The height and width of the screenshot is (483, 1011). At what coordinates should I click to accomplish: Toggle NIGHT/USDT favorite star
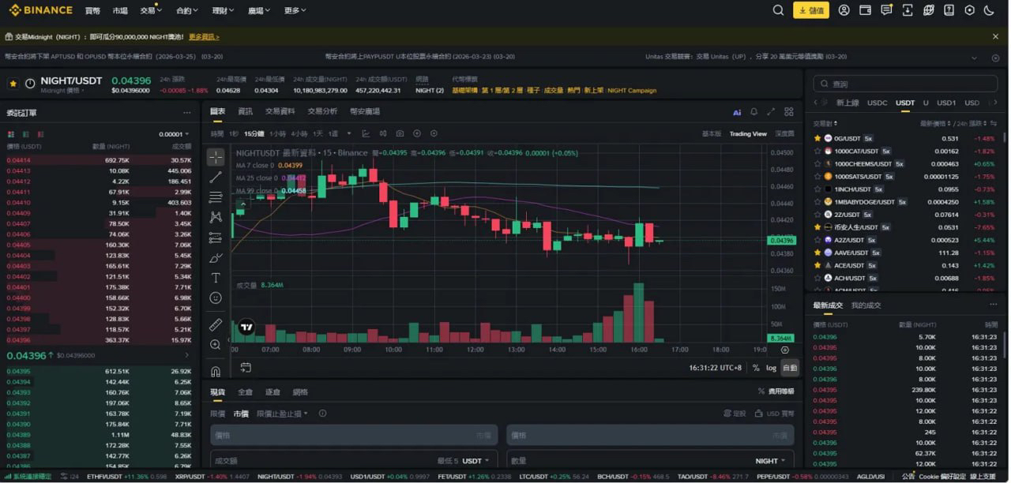[x=13, y=83]
